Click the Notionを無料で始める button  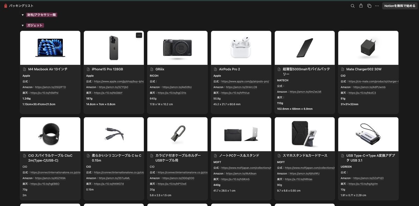400,6
